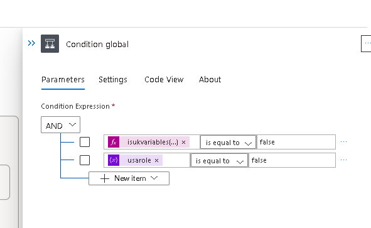
Task: Click the usarole token label
Action: click(x=139, y=160)
